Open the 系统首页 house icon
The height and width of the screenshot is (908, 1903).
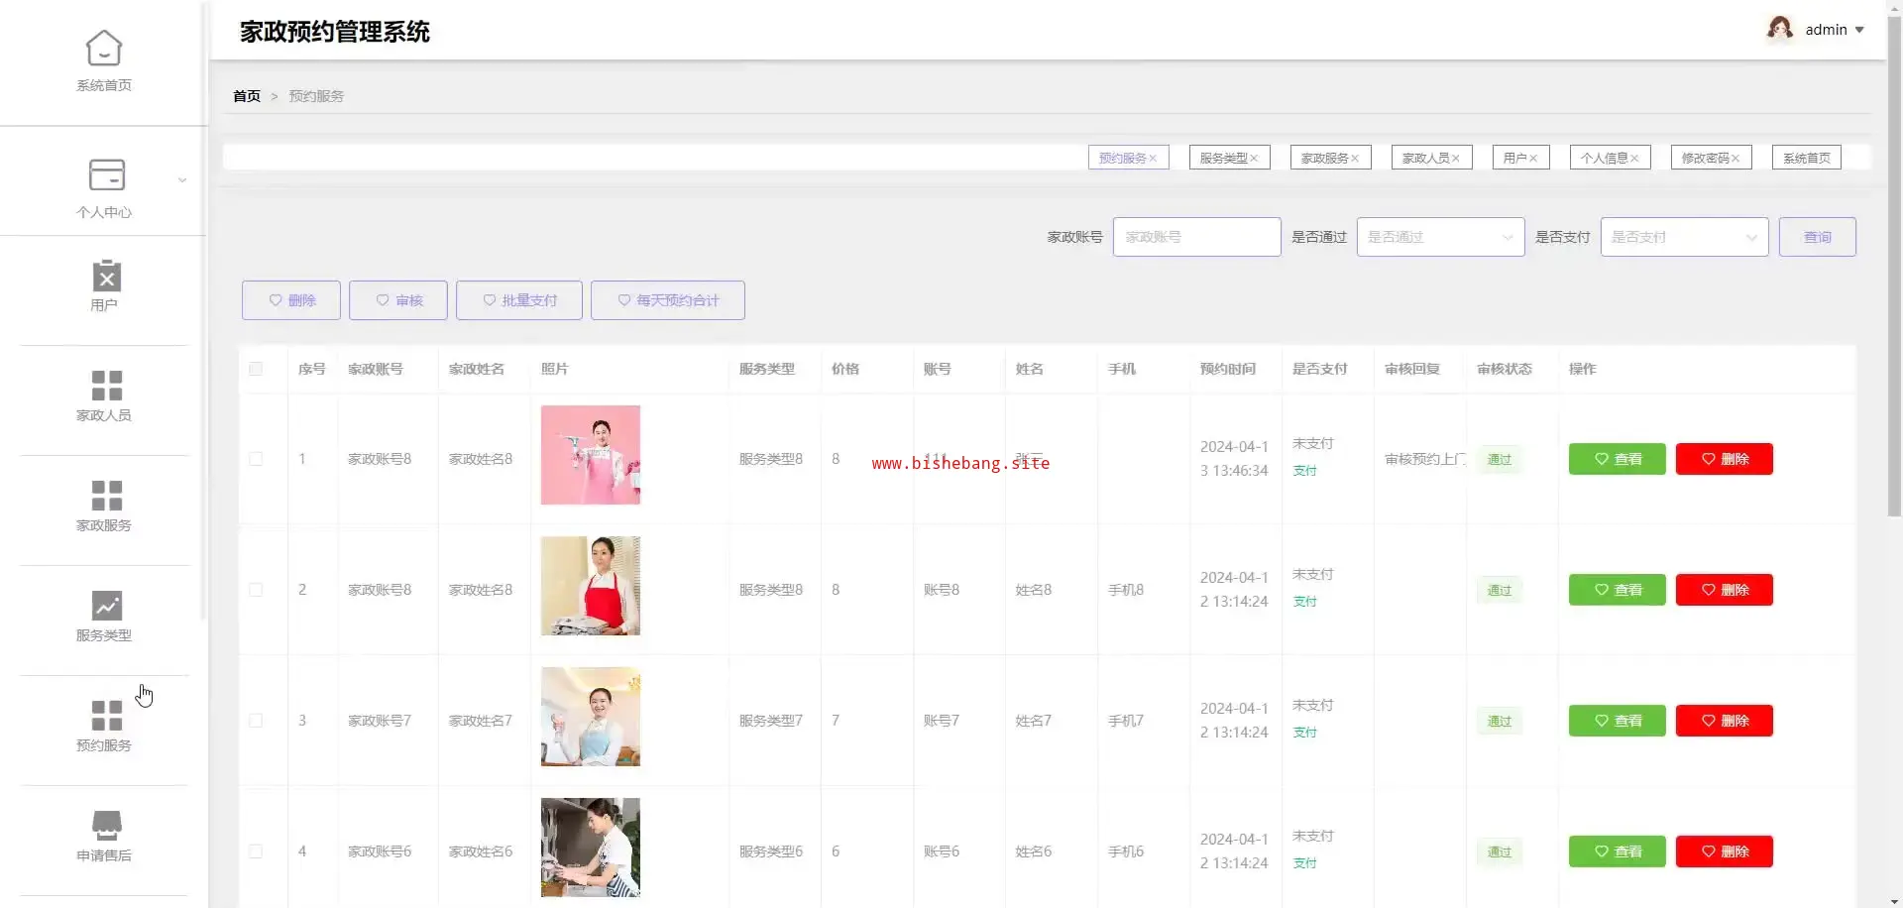coord(104,48)
